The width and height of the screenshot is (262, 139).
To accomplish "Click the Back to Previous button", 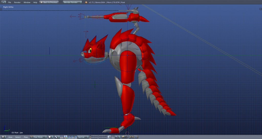I will tap(49, 2).
